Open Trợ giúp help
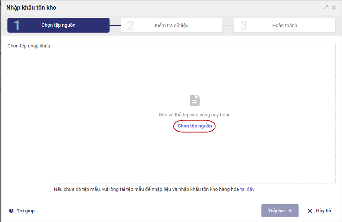The height and width of the screenshot is (222, 342). pyautogui.click(x=22, y=211)
